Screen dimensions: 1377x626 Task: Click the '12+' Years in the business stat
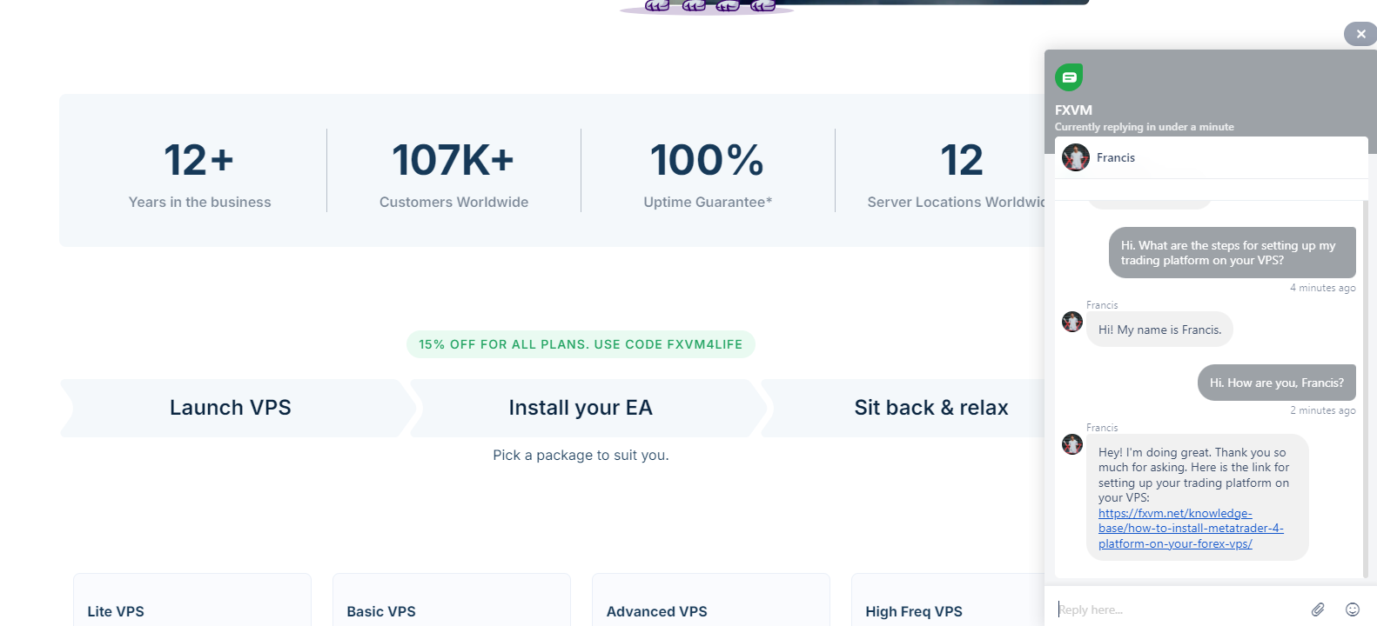[x=199, y=161]
